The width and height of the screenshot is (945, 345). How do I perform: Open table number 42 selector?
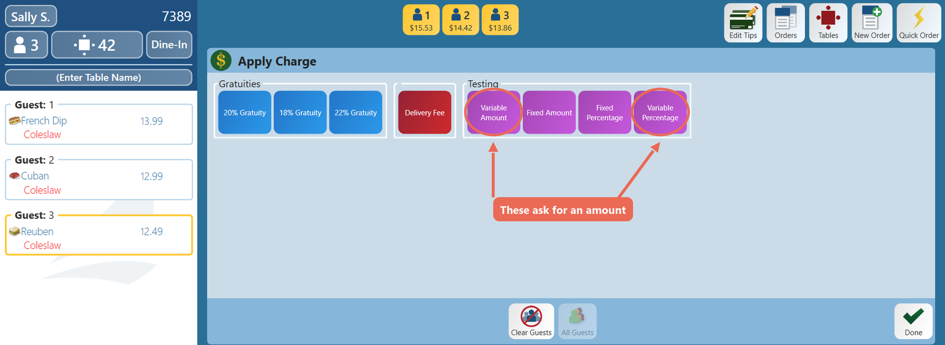point(97,45)
